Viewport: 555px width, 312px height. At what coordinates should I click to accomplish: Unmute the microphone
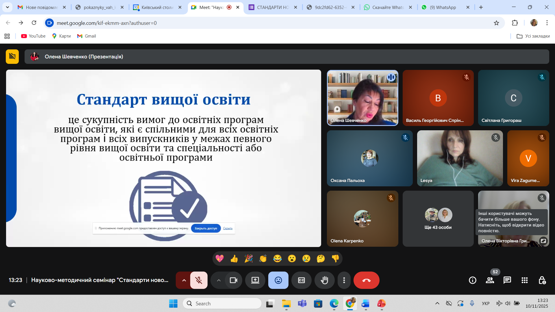point(199,280)
